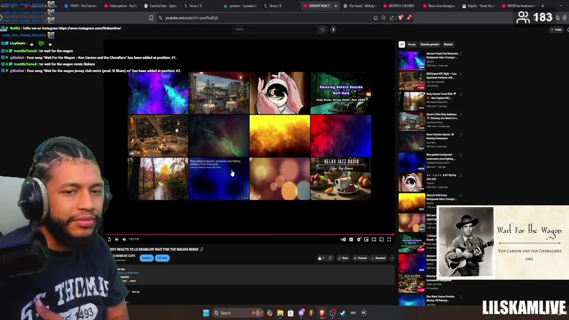Click the Download button
This screenshot has height=320, width=569.
coord(378,258)
